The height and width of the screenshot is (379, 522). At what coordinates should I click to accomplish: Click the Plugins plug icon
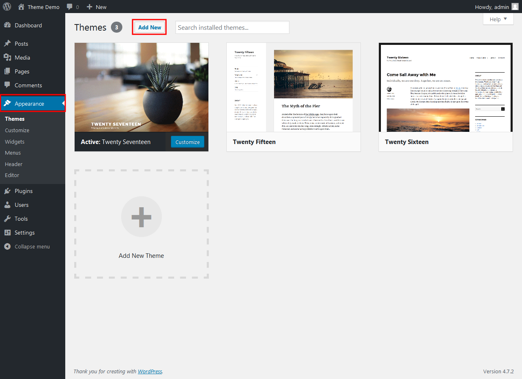click(x=7, y=191)
